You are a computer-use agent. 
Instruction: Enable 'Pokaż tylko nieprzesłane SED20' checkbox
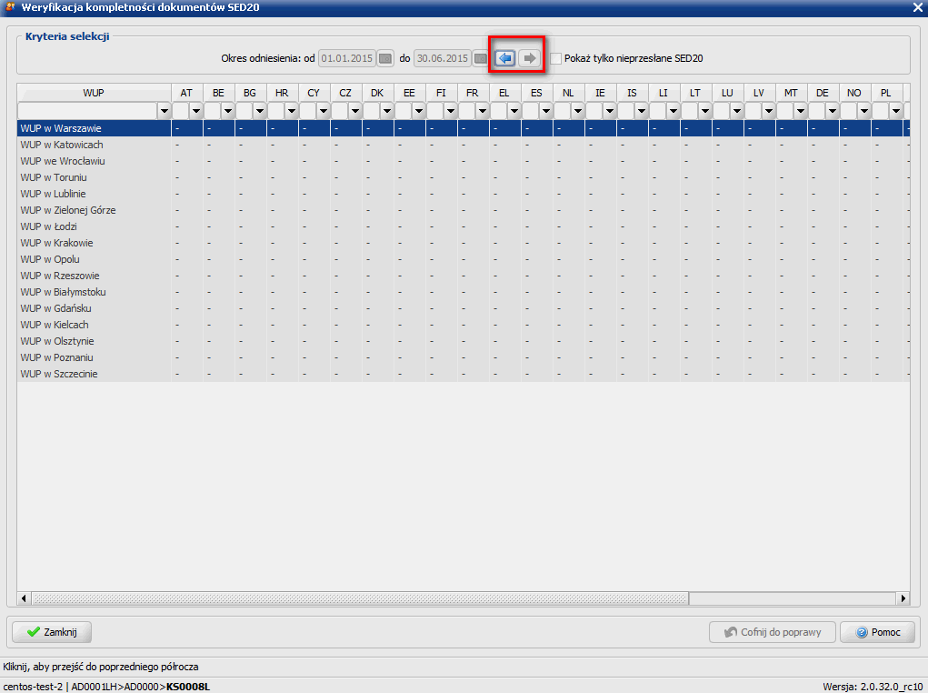point(555,58)
